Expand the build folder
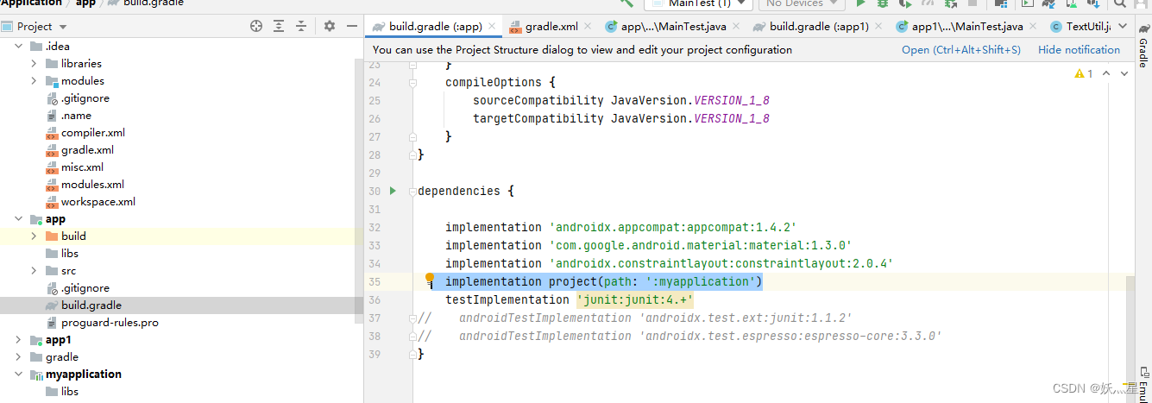Viewport: 1152px width, 403px height. coord(34,236)
